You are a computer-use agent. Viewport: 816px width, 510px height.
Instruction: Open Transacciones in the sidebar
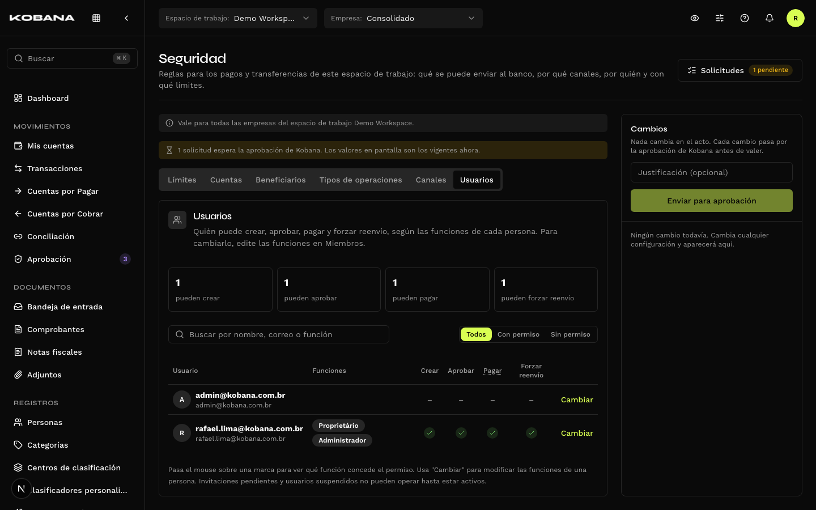[72, 168]
